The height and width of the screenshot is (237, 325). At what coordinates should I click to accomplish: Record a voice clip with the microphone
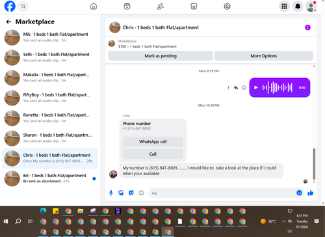click(x=111, y=193)
